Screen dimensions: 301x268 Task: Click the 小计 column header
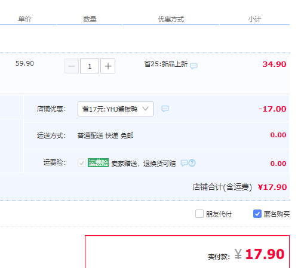(x=254, y=19)
